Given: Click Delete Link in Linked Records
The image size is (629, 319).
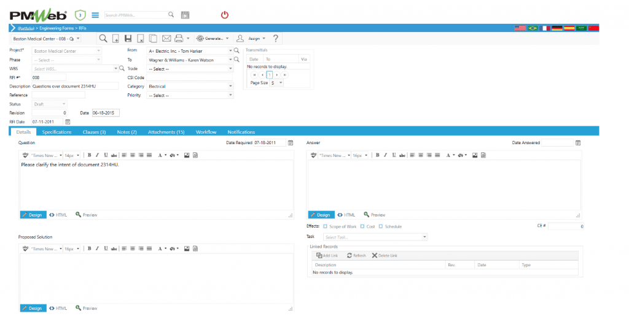Looking at the screenshot, I should pyautogui.click(x=385, y=255).
